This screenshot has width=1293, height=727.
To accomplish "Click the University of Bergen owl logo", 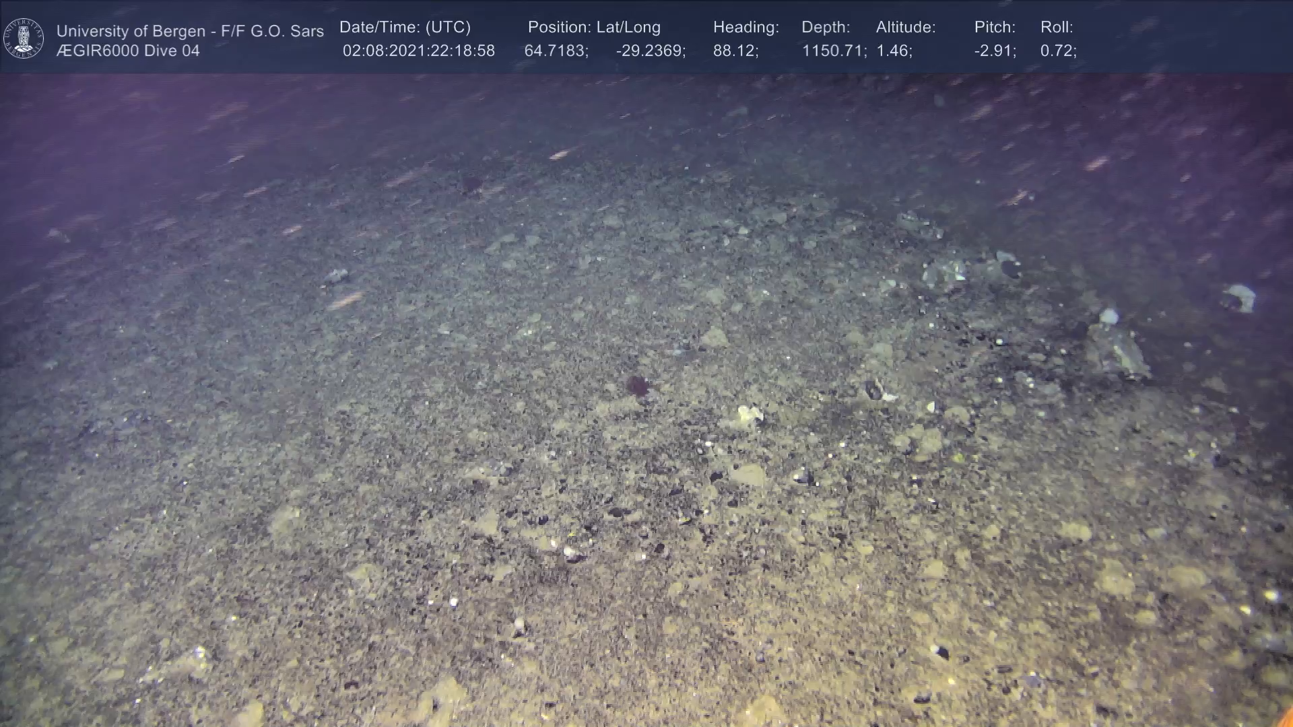I will [x=24, y=38].
